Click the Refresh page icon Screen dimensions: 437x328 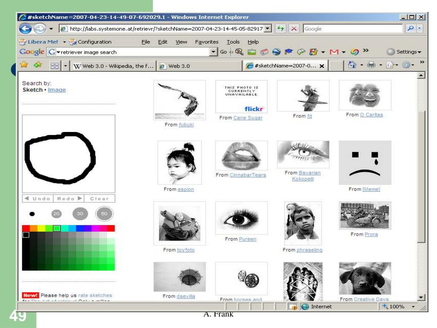click(x=281, y=29)
